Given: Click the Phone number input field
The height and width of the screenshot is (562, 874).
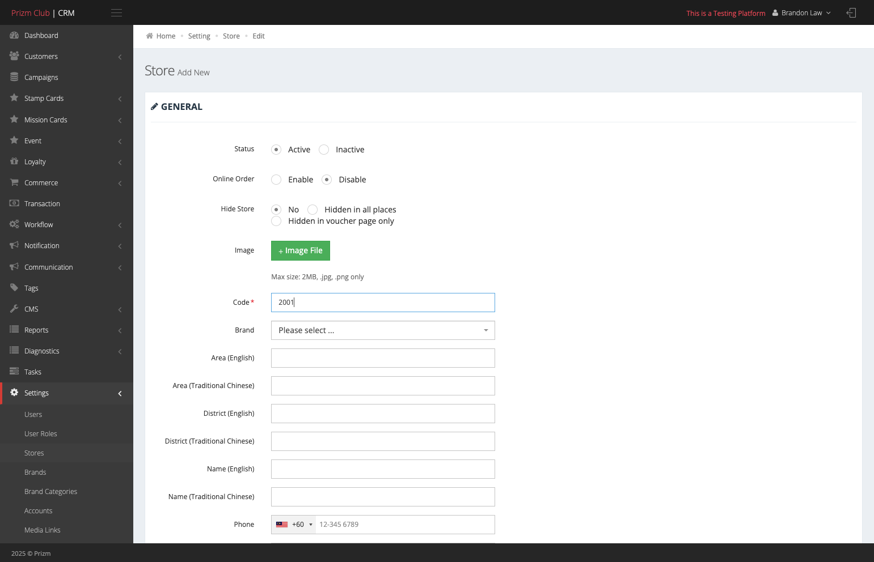Looking at the screenshot, I should [x=405, y=525].
